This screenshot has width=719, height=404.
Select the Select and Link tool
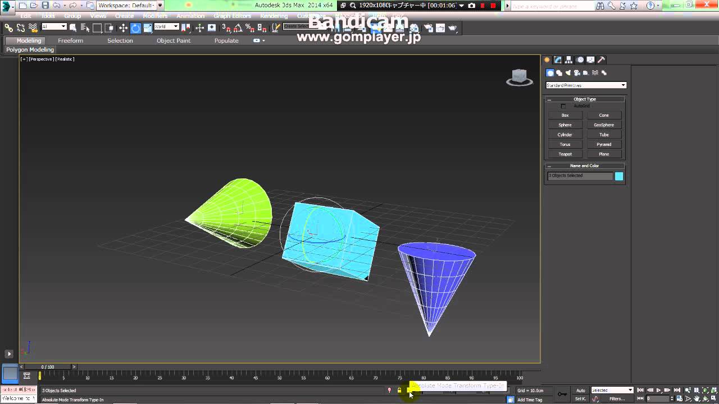click(8, 27)
